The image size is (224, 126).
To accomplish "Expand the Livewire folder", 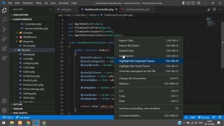I will [28, 33].
